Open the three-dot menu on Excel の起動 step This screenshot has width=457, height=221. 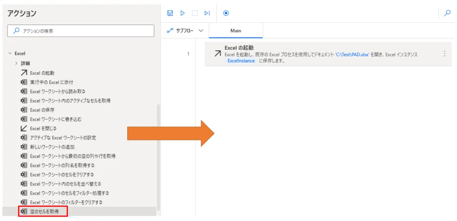click(444, 53)
